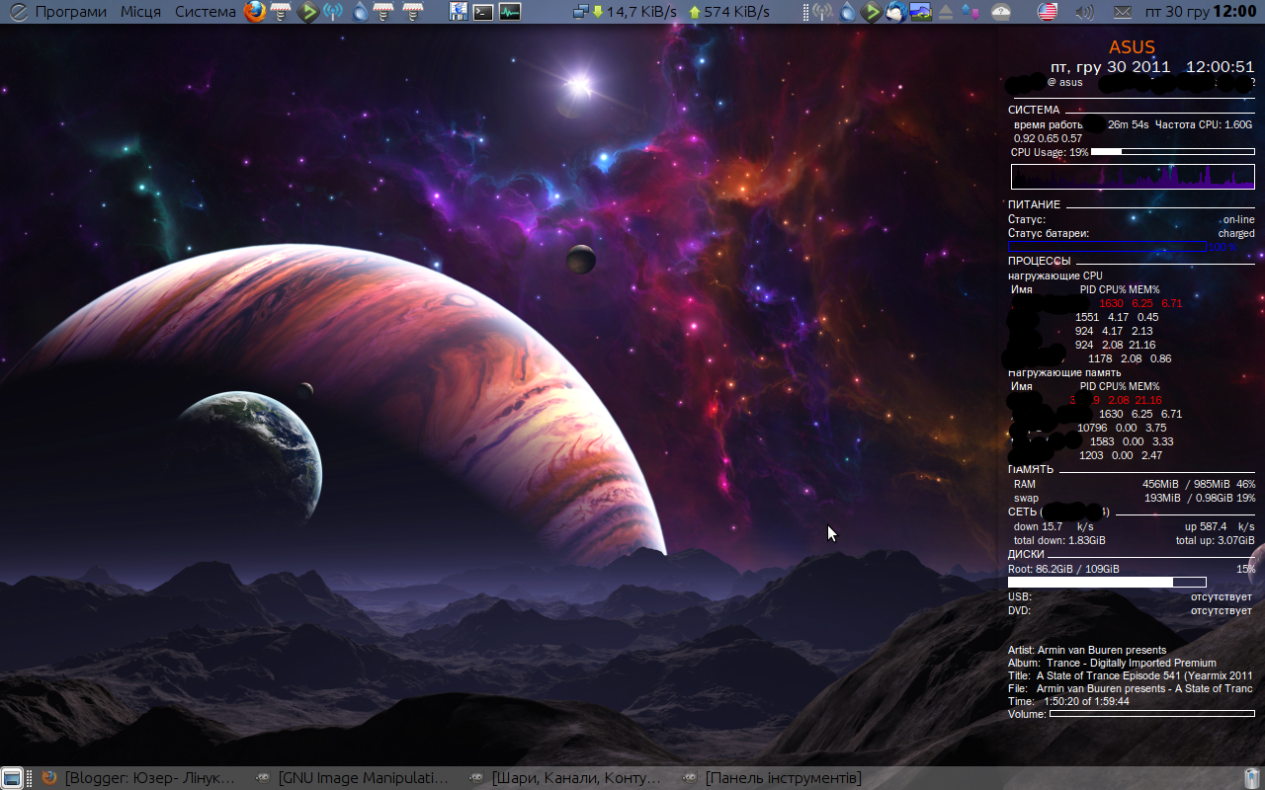This screenshot has height=790, width=1265.
Task: Open the trash applet
Action: (x=1252, y=778)
